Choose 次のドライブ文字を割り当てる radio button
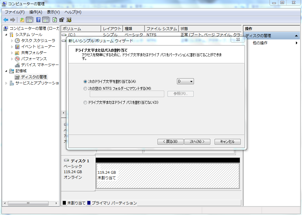This screenshot has height=215, width=302. coord(85,82)
